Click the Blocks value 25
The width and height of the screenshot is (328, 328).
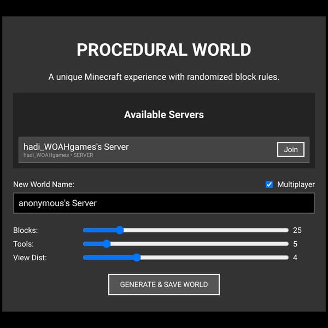tap(297, 230)
